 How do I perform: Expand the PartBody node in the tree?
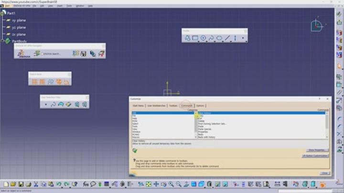2,41
